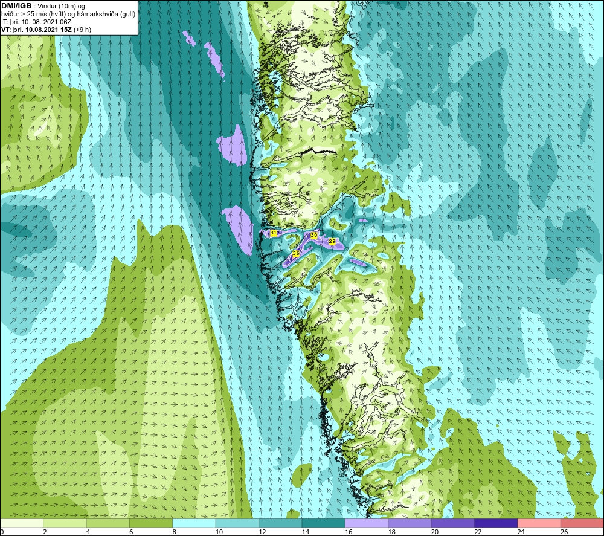Click the legend swatch between 10 and 12
Image resolution: width=604 pixels, height=536 pixels.
point(237,523)
